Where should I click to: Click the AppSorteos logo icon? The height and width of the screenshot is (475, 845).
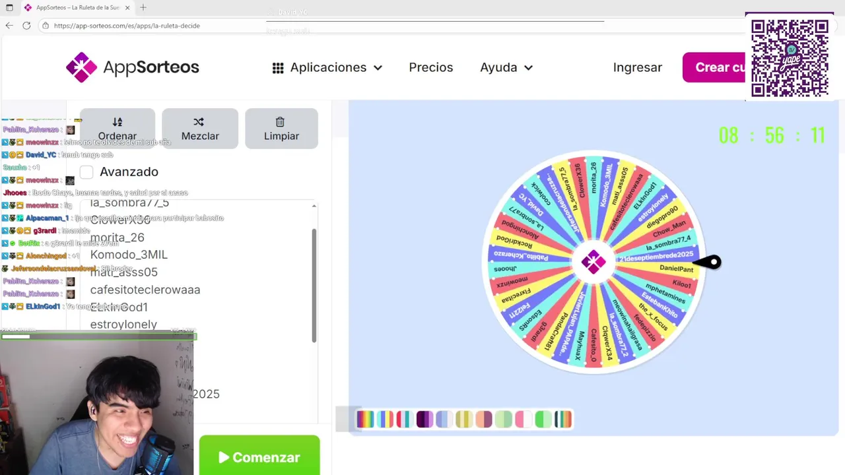(81, 67)
